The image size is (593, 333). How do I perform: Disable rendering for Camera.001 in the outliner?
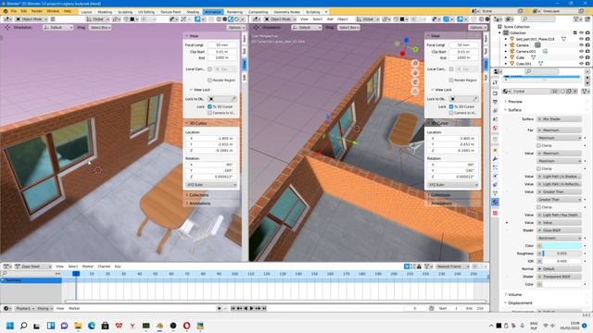[587, 51]
